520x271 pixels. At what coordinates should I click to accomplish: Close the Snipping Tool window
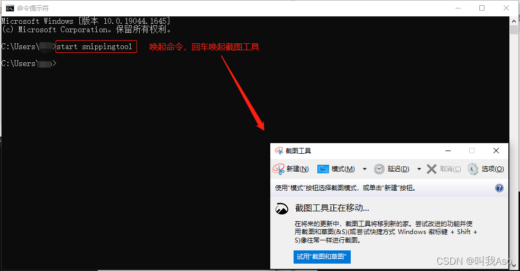(x=496, y=151)
